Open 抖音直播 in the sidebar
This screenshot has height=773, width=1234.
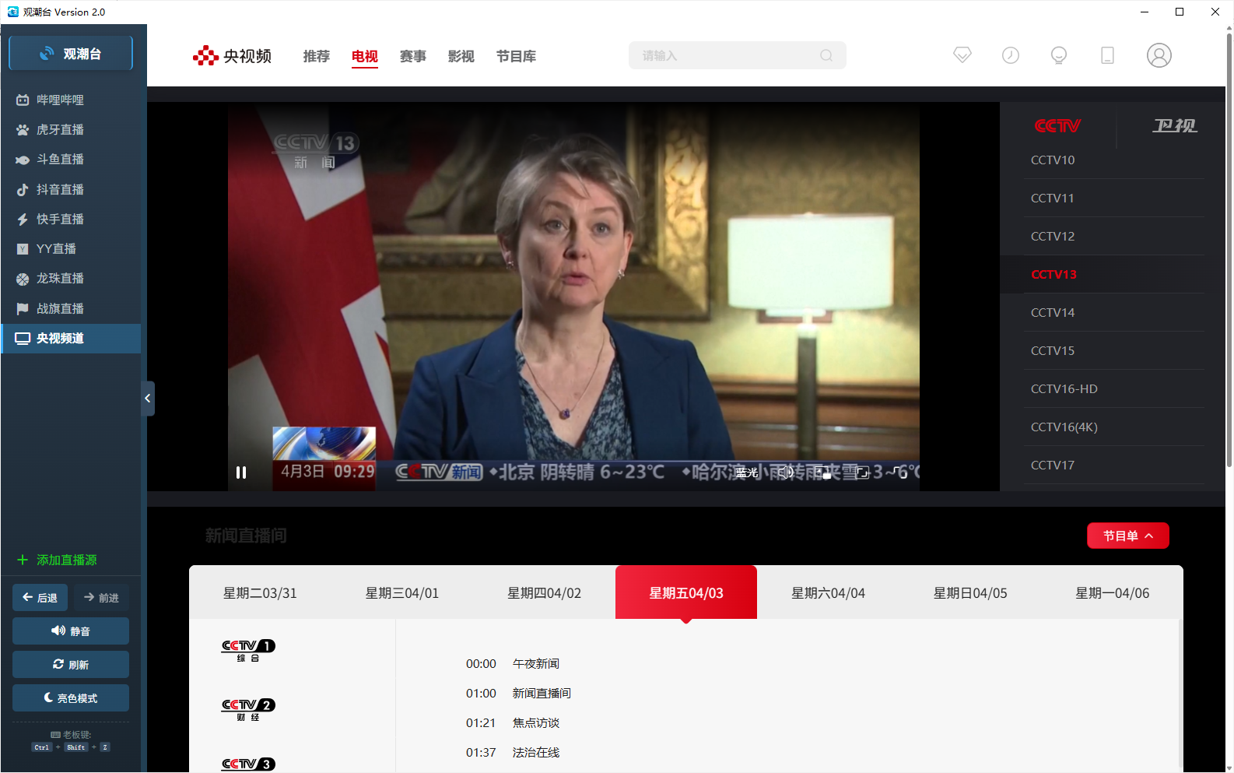60,189
